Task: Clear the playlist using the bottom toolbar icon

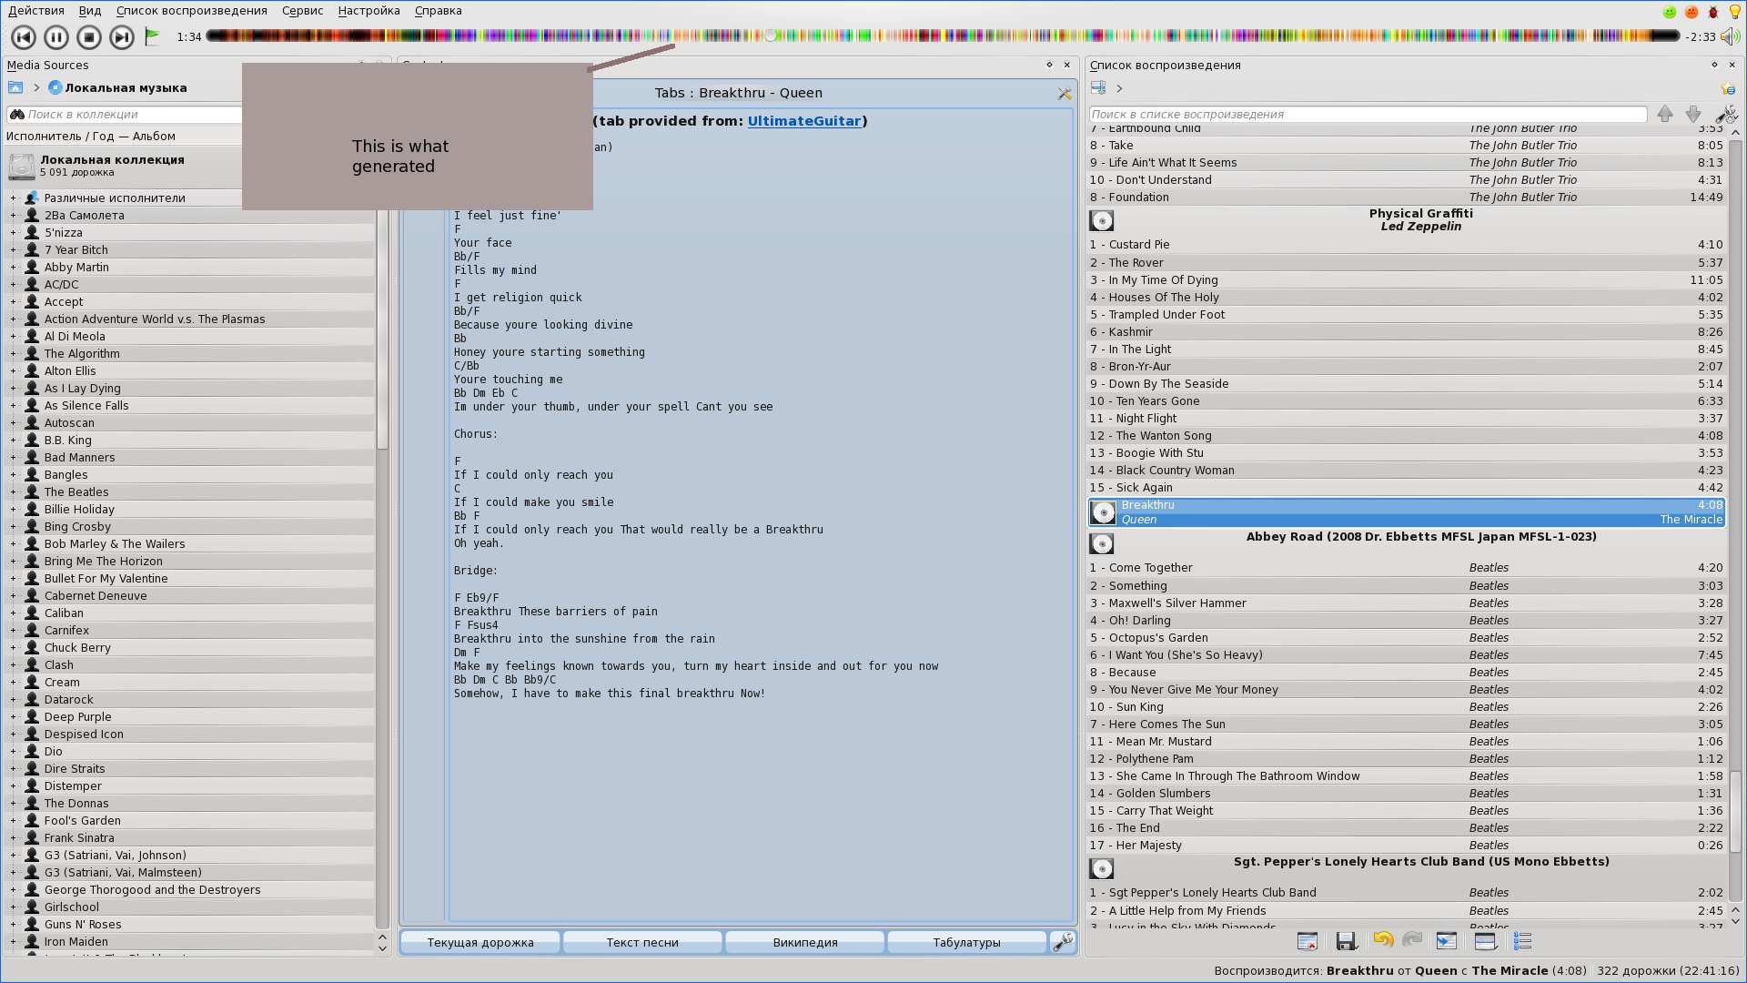Action: pos(1308,942)
